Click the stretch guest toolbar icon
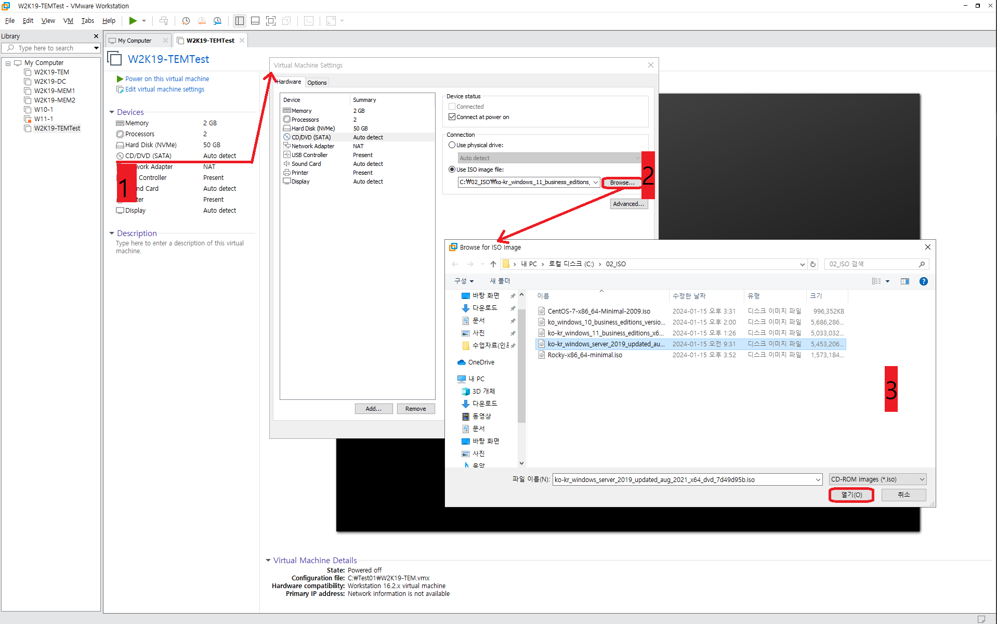Image resolution: width=997 pixels, height=624 pixels. [x=331, y=21]
